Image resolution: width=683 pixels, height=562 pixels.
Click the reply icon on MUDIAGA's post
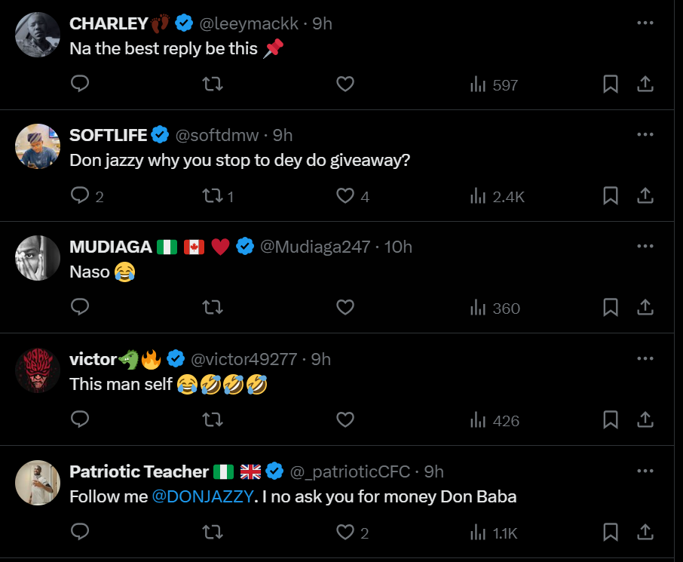[x=80, y=308]
